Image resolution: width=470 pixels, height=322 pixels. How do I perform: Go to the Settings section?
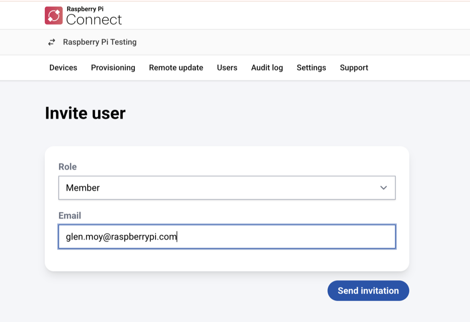pos(311,67)
